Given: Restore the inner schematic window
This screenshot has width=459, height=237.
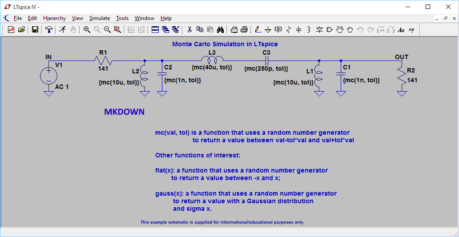Looking at the screenshot, I should (x=446, y=18).
